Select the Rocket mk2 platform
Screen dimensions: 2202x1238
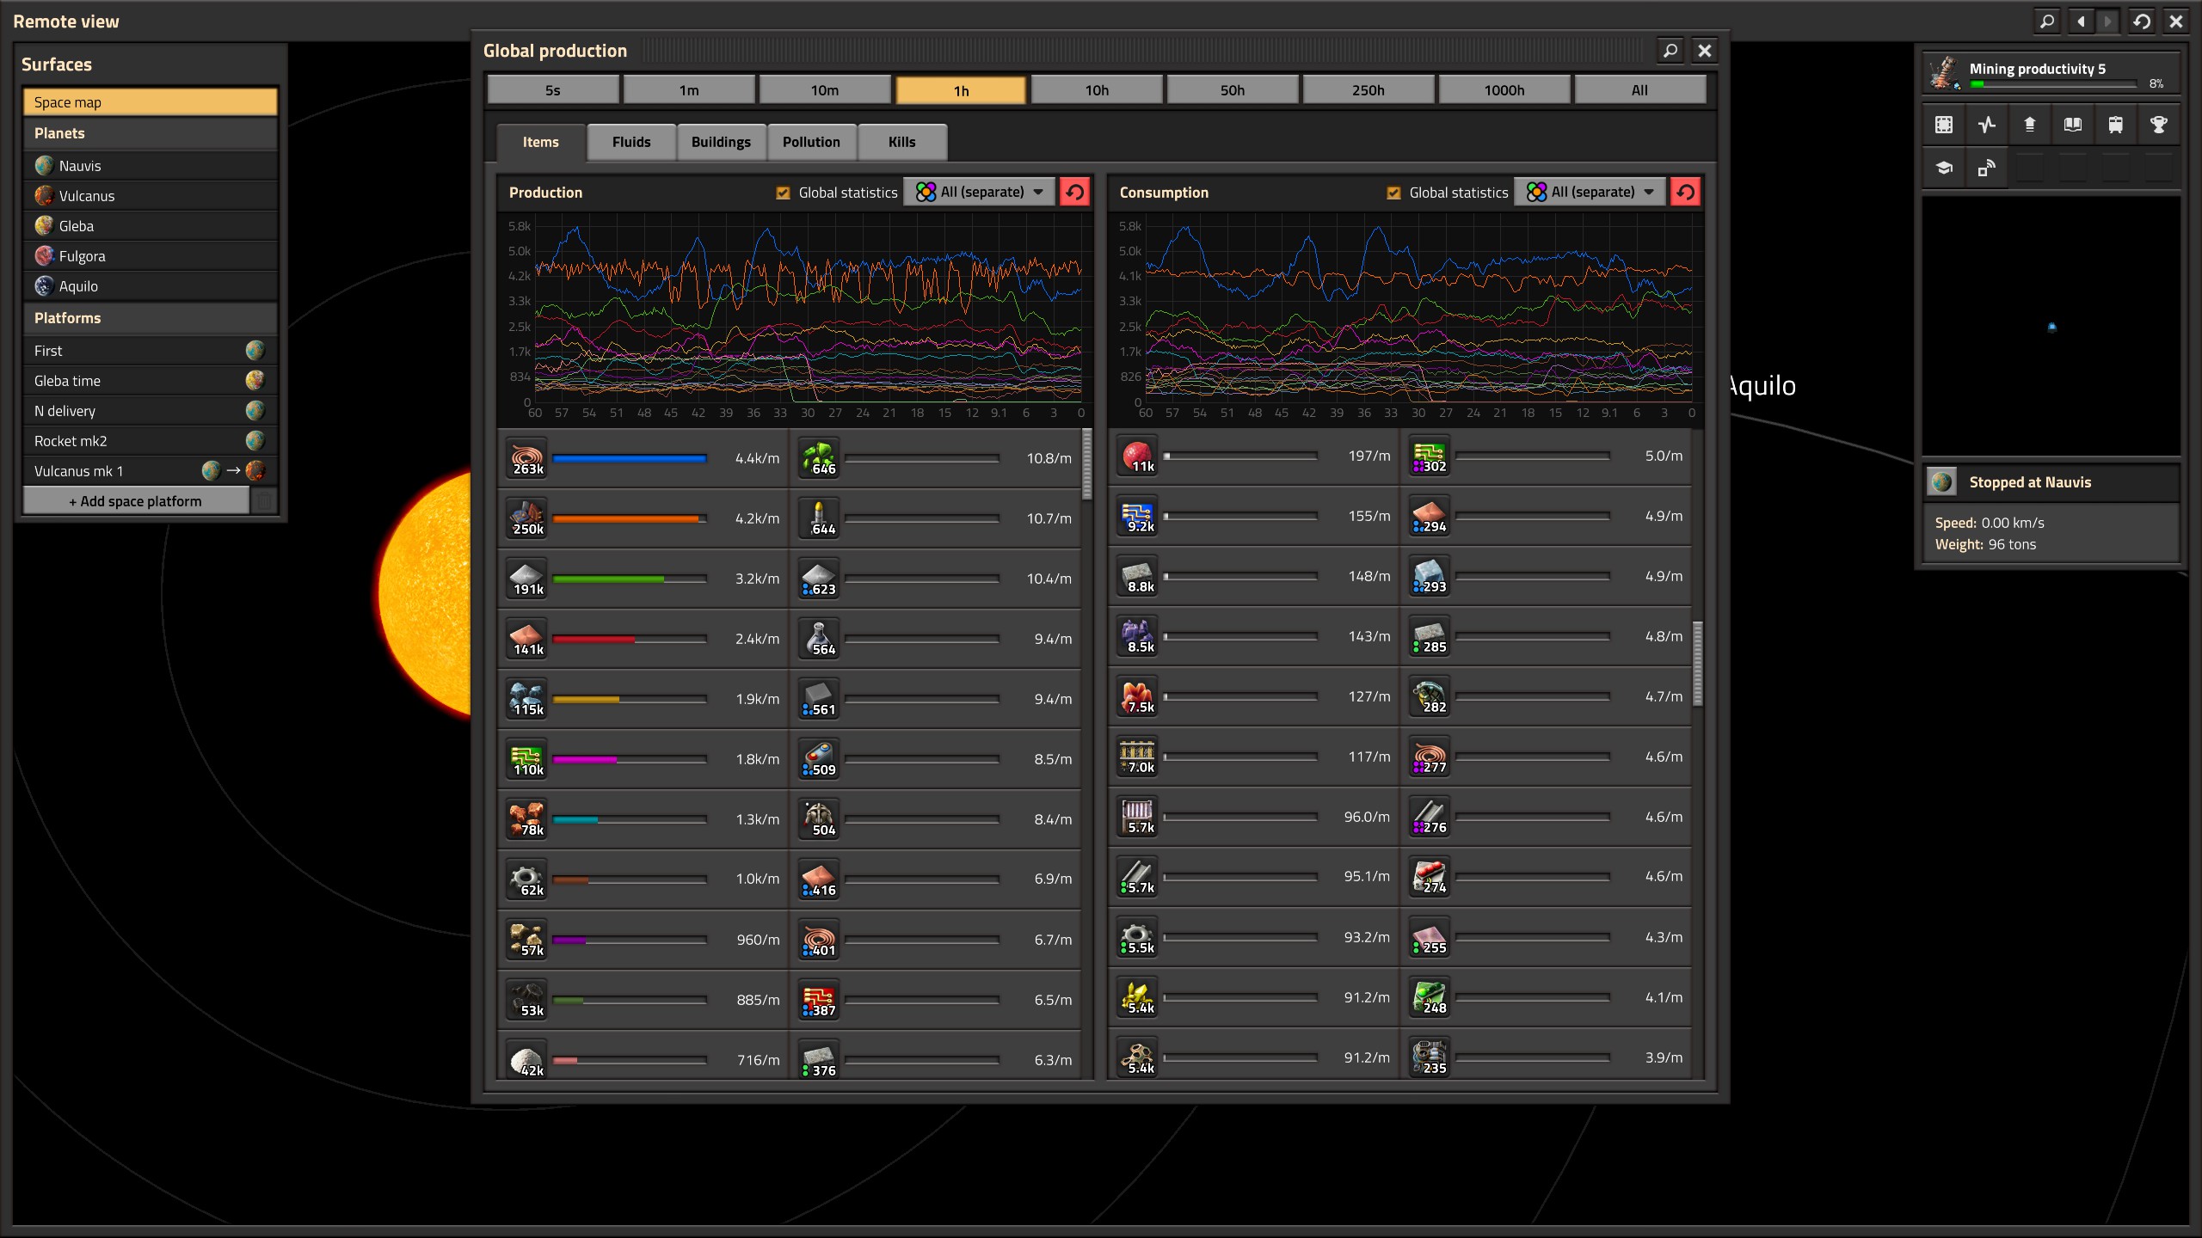click(151, 441)
